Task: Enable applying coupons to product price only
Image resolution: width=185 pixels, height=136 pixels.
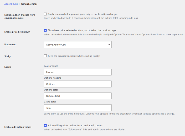Action: tap(45, 14)
